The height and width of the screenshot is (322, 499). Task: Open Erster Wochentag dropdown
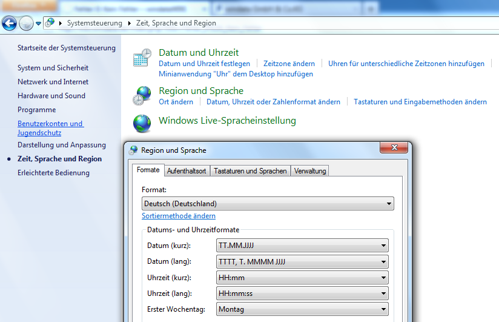coord(302,309)
